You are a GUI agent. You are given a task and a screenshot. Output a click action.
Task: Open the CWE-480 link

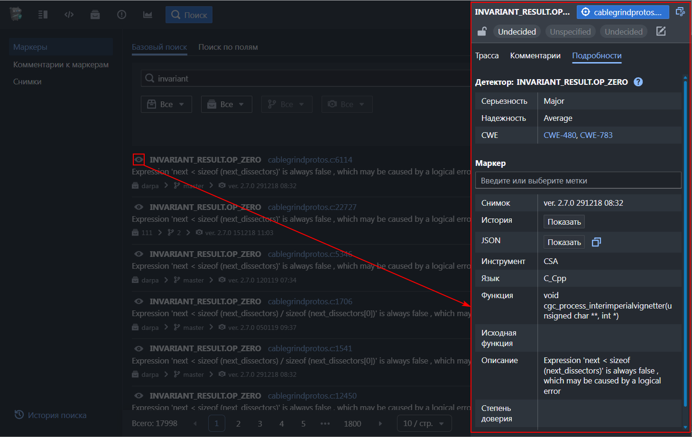coord(560,135)
